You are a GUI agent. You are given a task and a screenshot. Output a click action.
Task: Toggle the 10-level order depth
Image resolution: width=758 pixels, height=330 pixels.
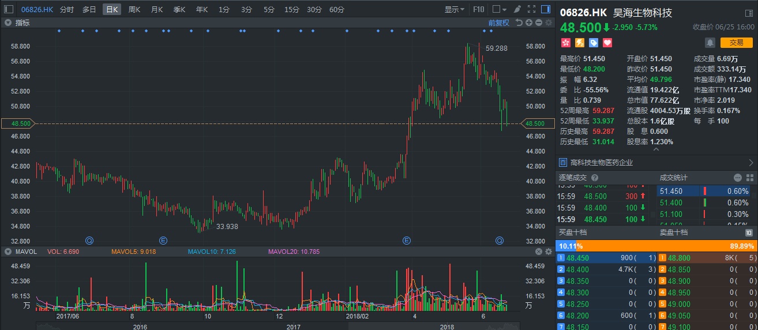coord(749,232)
